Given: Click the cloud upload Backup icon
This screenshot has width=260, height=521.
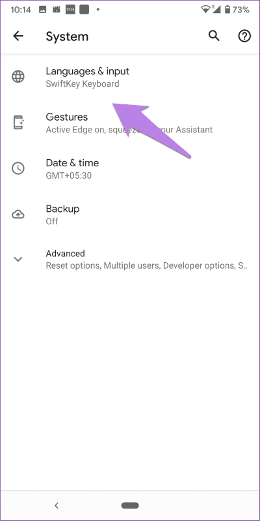Looking at the screenshot, I should tap(18, 215).
